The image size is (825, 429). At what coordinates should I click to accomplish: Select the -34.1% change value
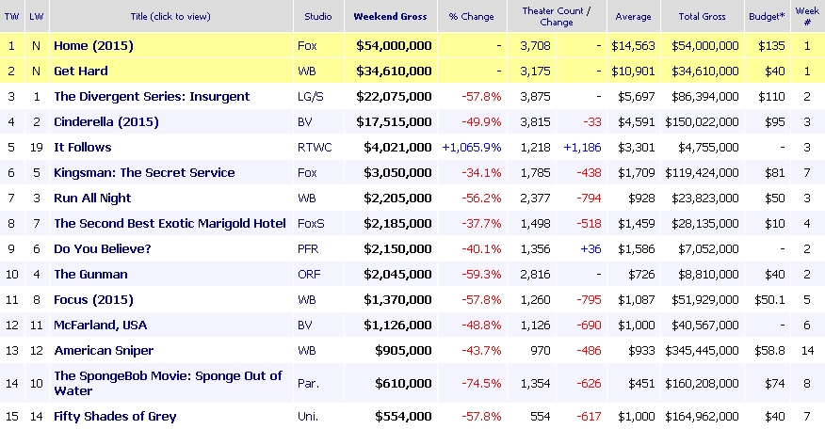point(481,172)
